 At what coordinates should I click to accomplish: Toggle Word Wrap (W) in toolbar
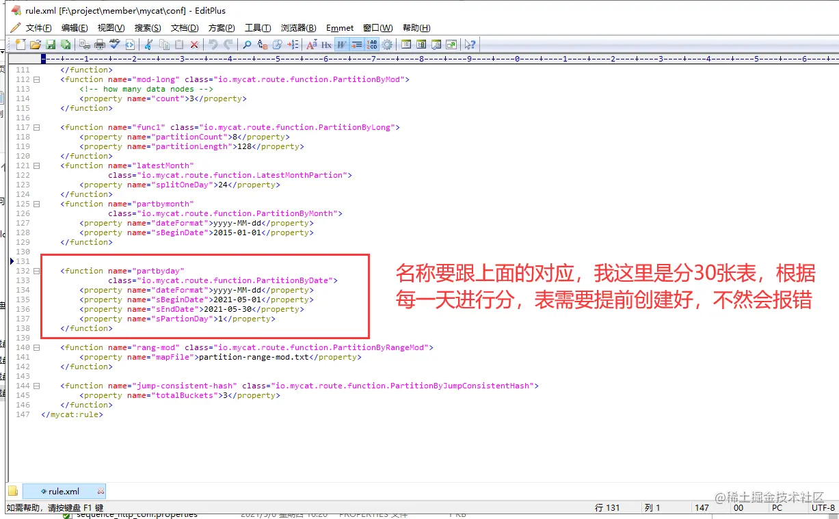341,44
